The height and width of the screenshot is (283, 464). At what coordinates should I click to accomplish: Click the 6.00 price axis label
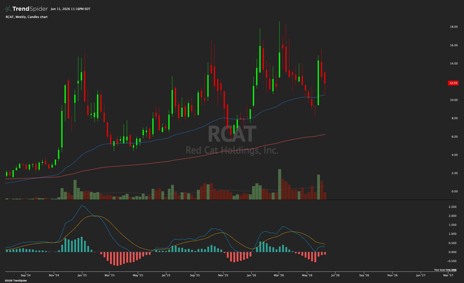pos(455,137)
